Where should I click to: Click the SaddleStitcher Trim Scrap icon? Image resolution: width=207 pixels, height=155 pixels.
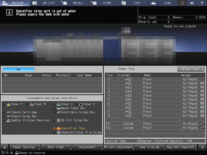pyautogui.click(x=58, y=132)
